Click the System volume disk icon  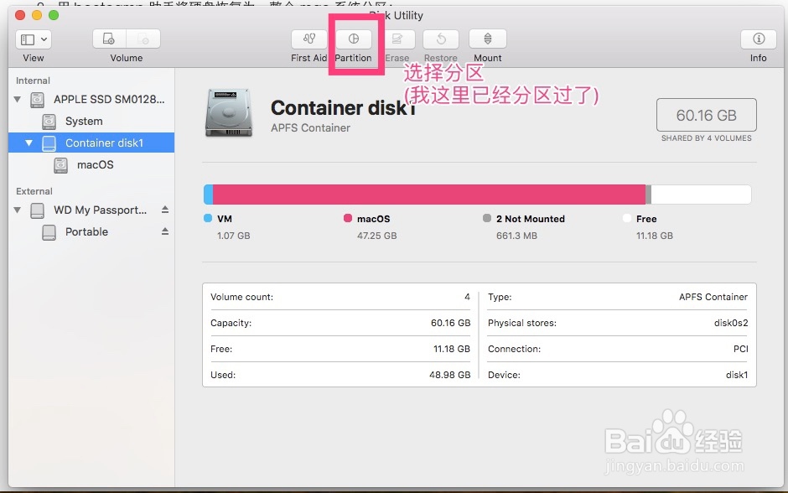click(49, 121)
